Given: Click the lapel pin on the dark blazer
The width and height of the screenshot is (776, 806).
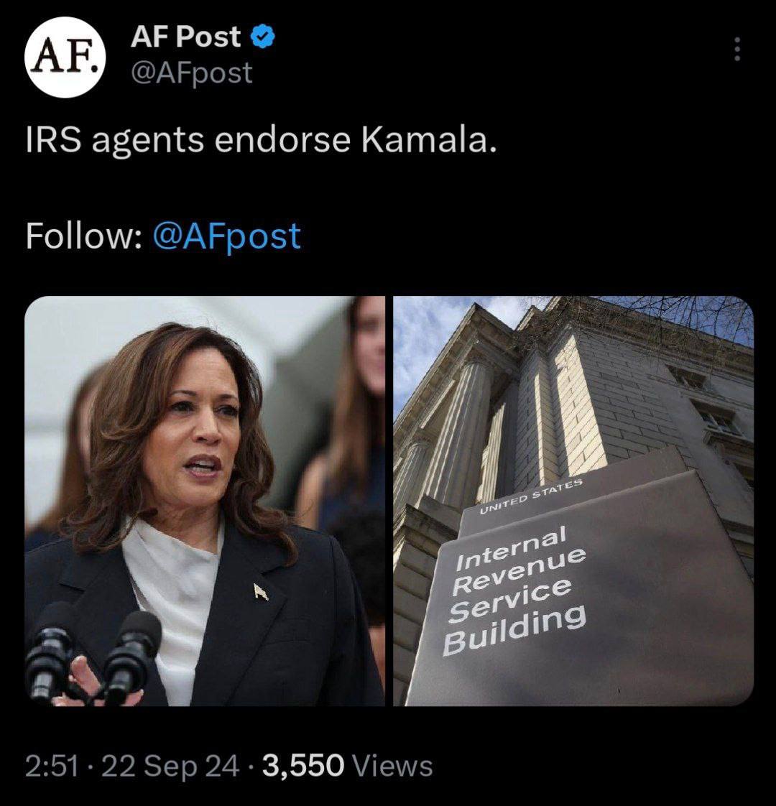Looking at the screenshot, I should click(x=261, y=592).
